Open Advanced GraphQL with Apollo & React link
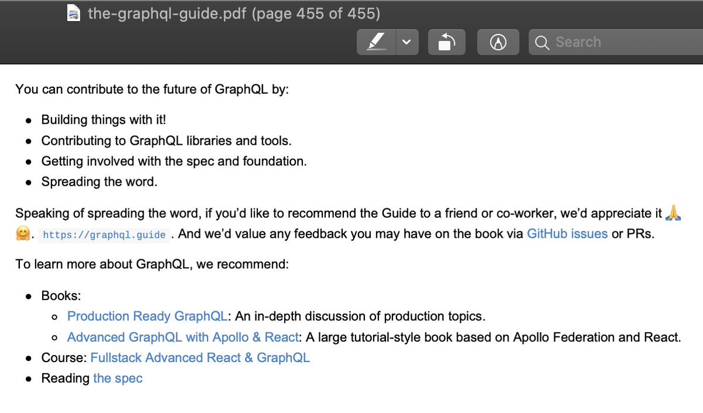This screenshot has height=413, width=703. pyautogui.click(x=183, y=337)
